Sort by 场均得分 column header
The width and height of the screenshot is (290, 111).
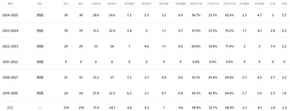pos(112,4)
